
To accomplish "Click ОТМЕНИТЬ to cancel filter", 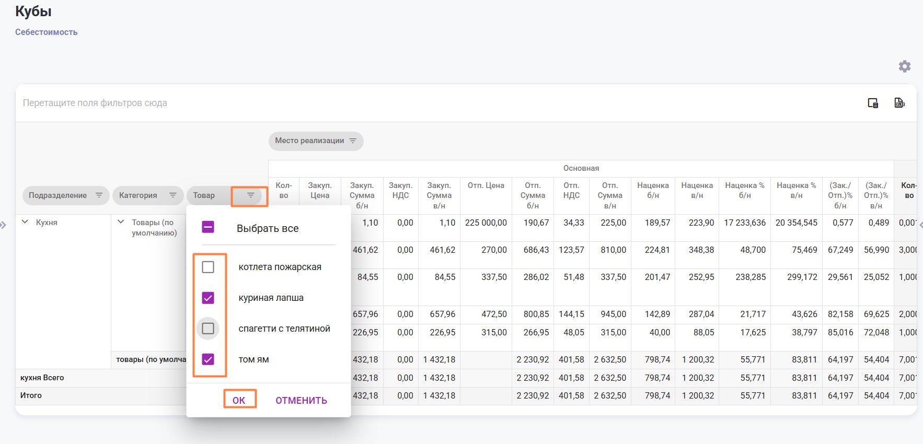I will [x=301, y=401].
